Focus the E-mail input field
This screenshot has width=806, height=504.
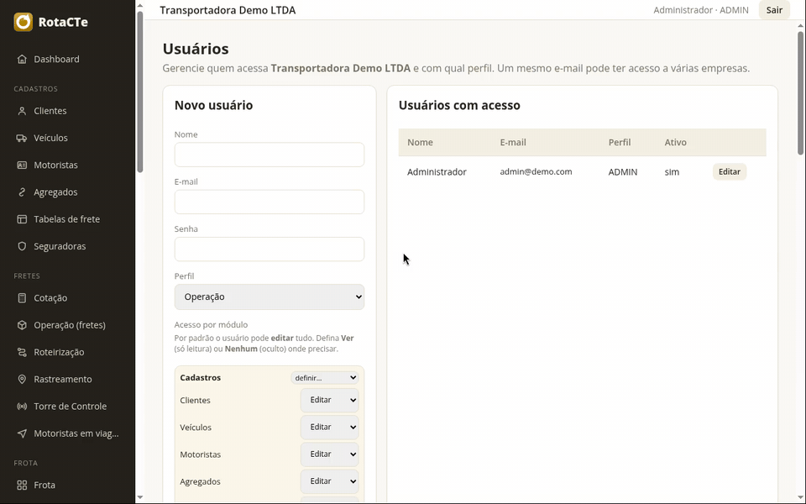[270, 202]
